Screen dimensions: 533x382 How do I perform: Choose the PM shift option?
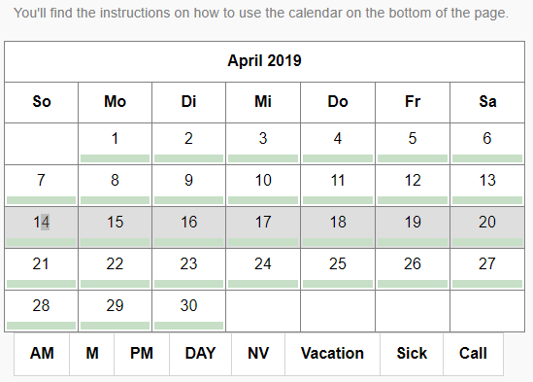(142, 354)
